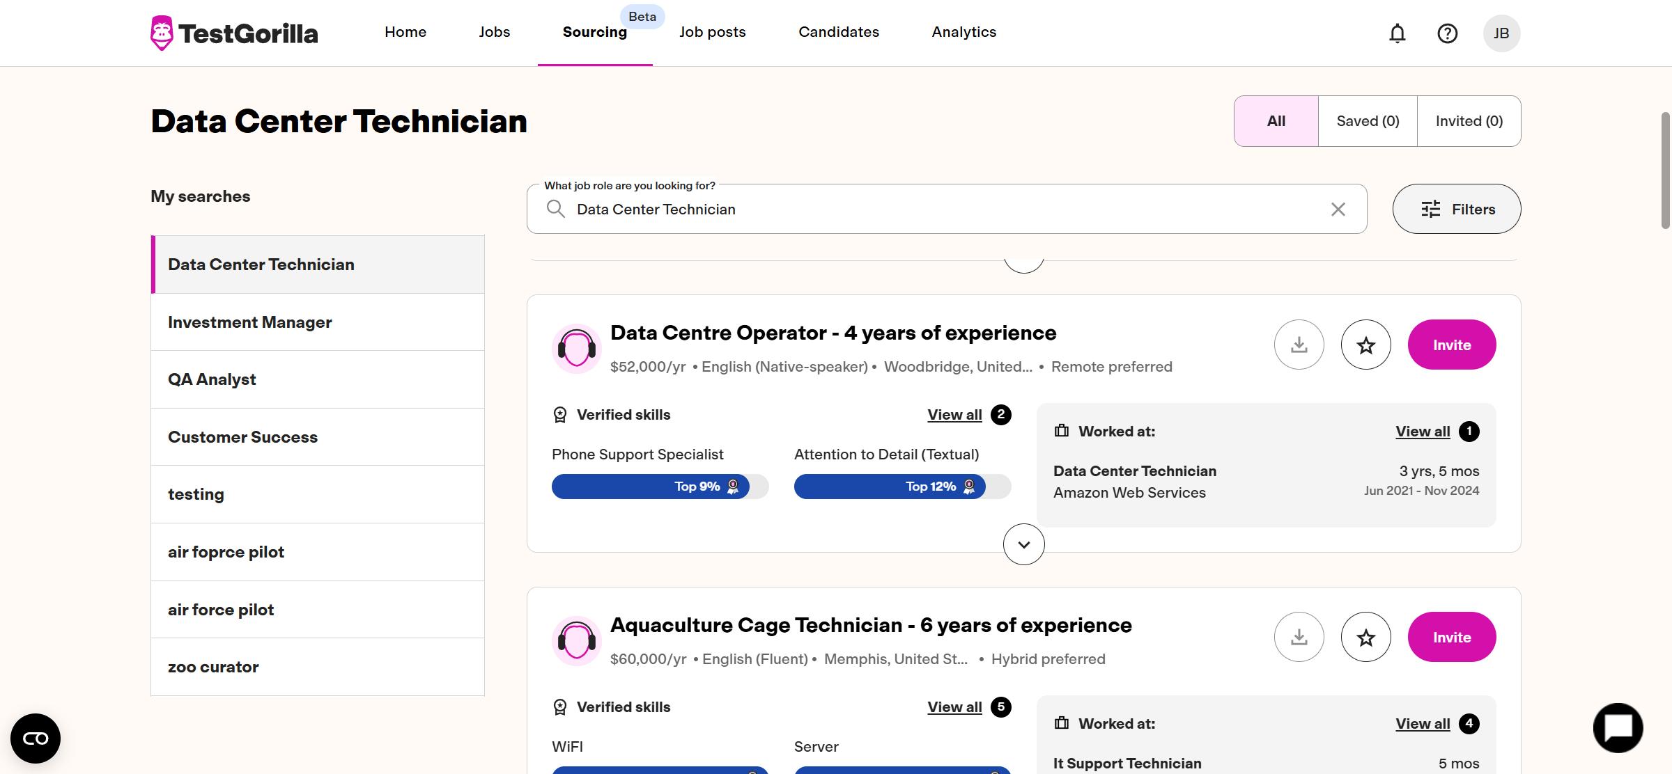Invite the Data Centre Operator candidate
1672x774 pixels.
pyautogui.click(x=1451, y=345)
